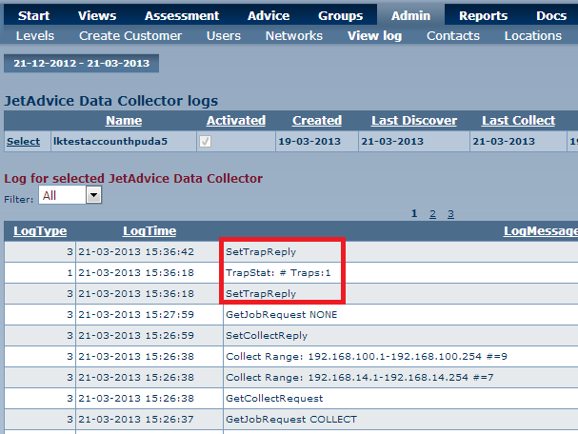Click Select link for lktestaccounthpuda5

(23, 142)
